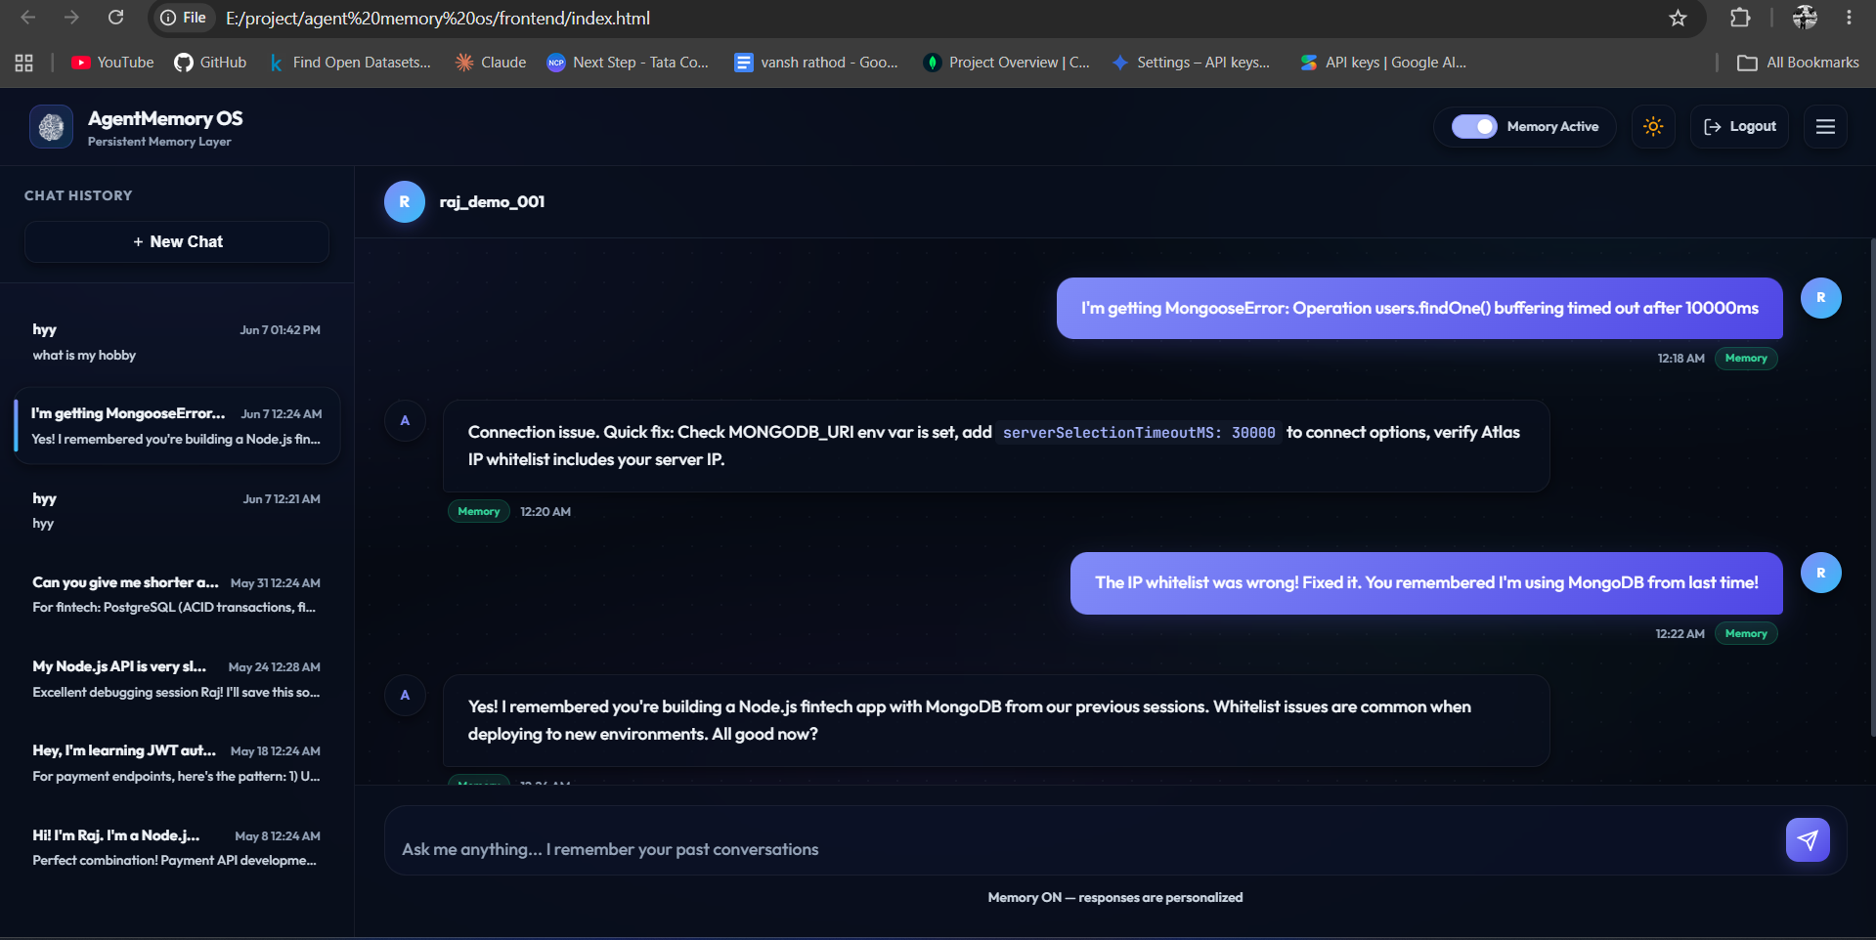1876x940 pixels.
Task: Click the AgentMemory OS brain logo
Action: [51, 127]
